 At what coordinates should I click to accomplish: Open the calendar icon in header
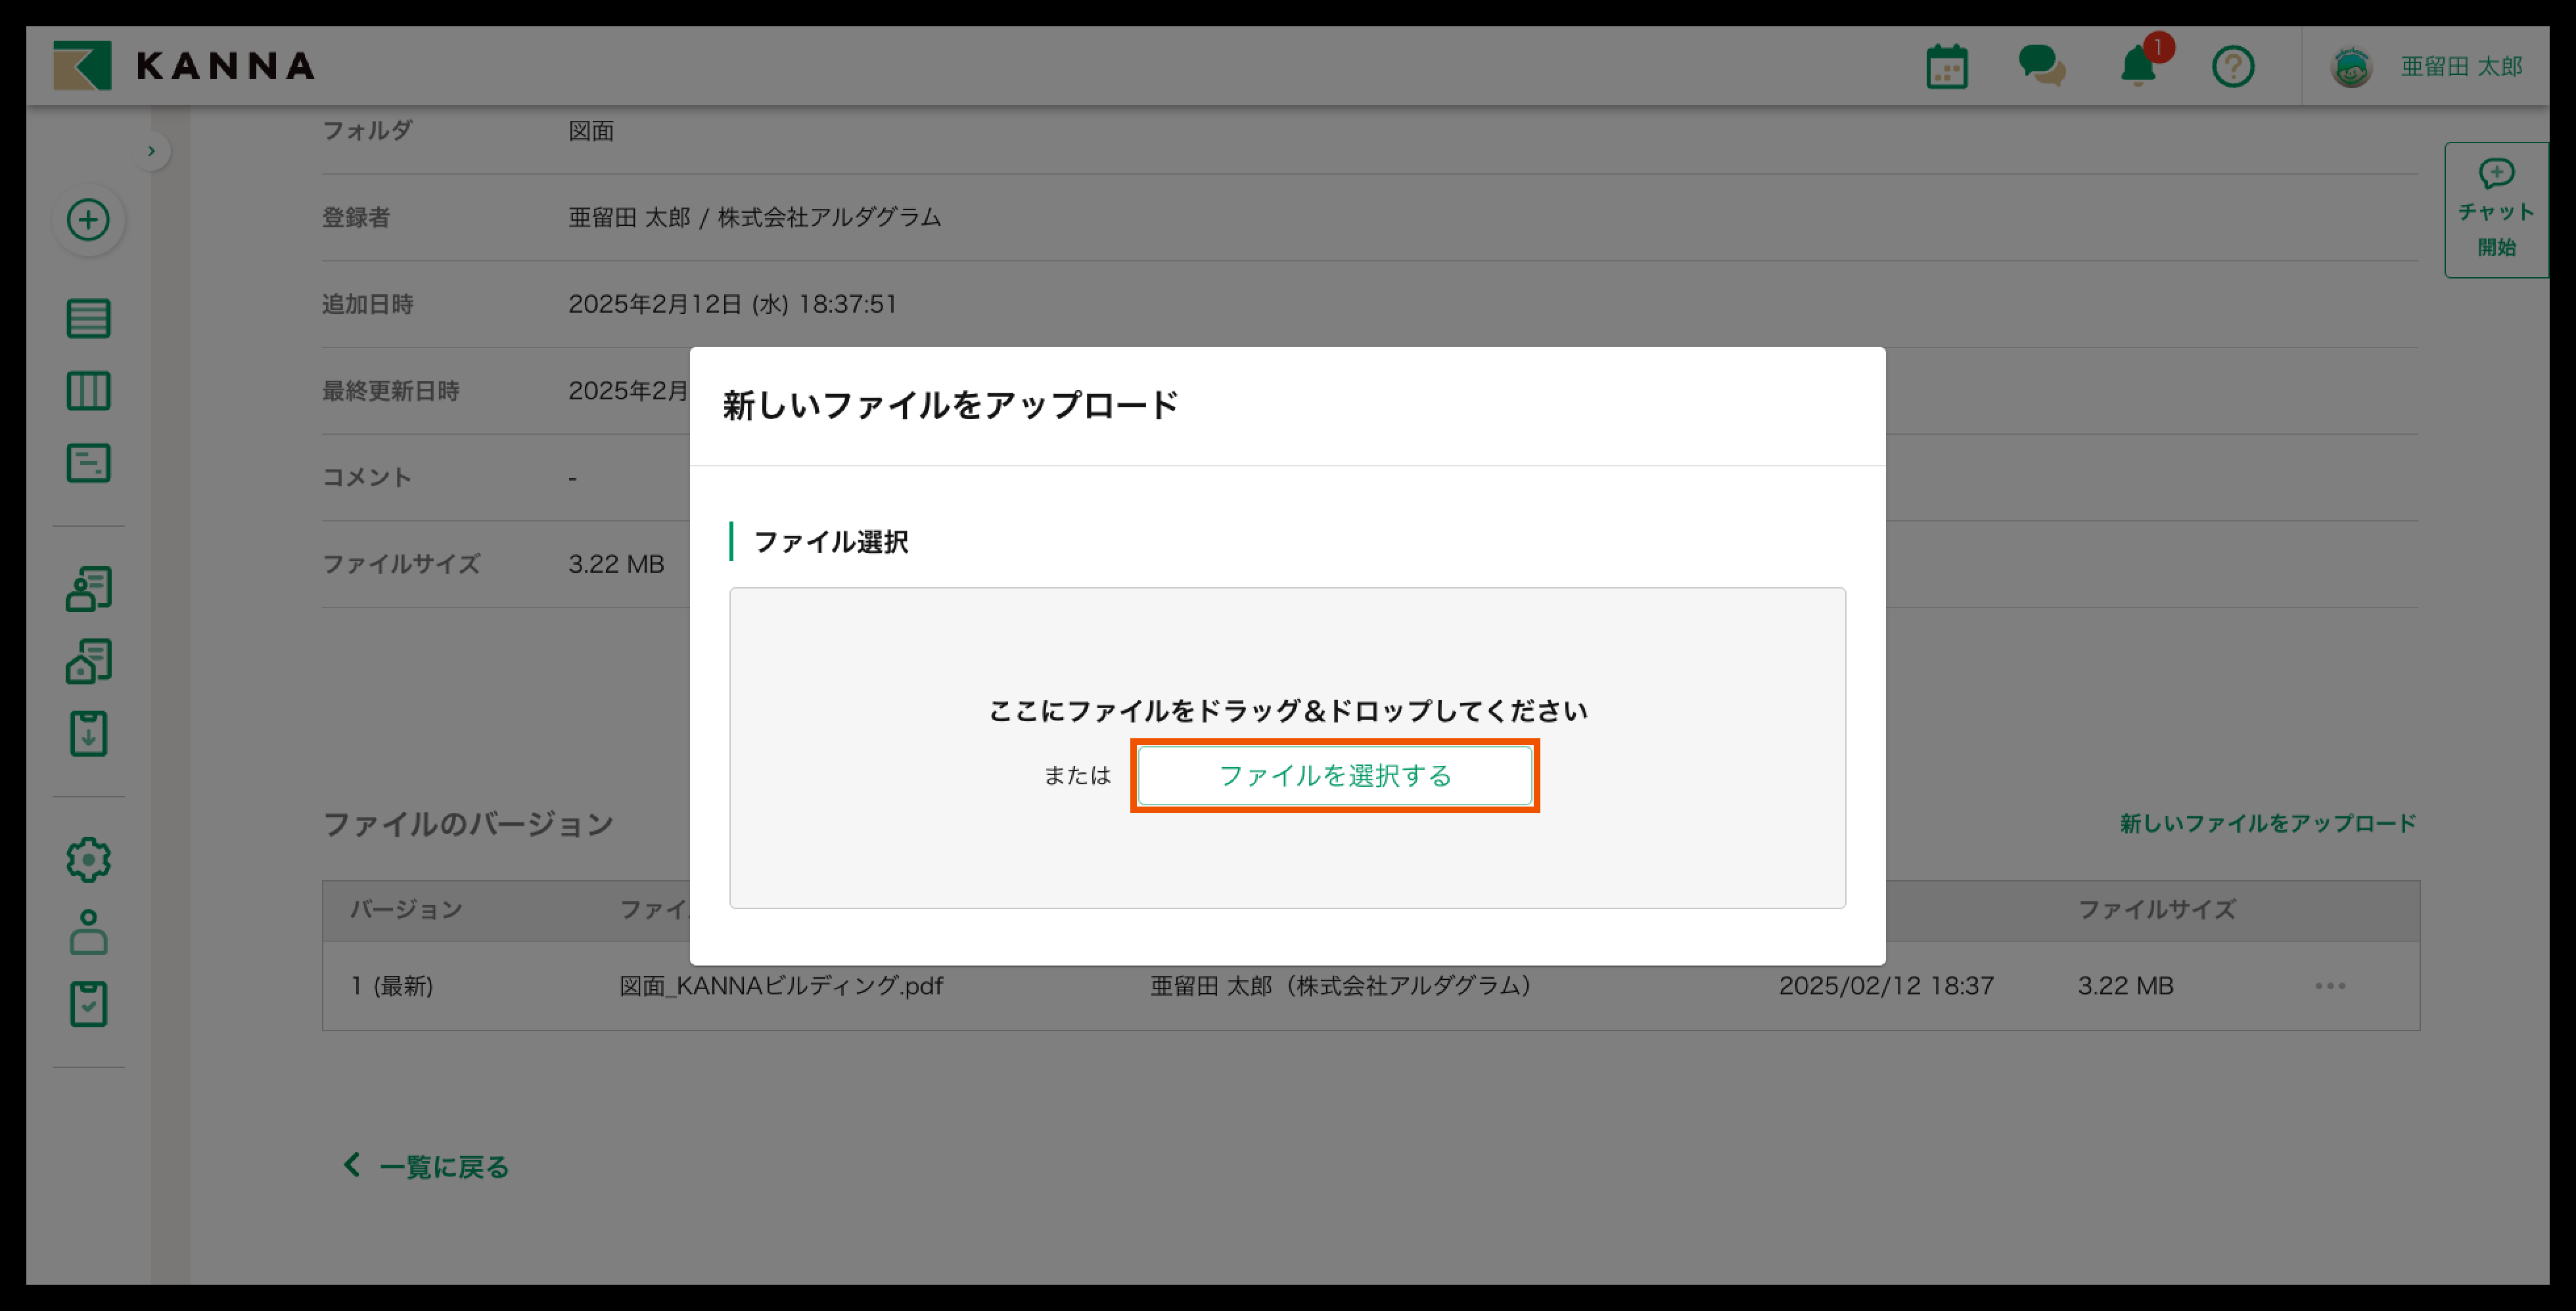coord(1946,67)
